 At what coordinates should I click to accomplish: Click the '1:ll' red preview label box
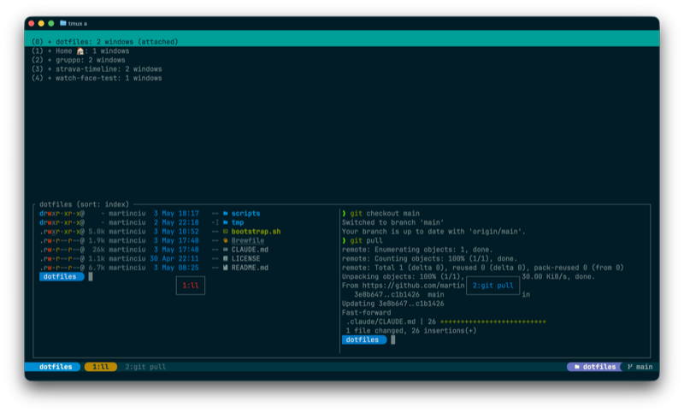click(x=191, y=286)
